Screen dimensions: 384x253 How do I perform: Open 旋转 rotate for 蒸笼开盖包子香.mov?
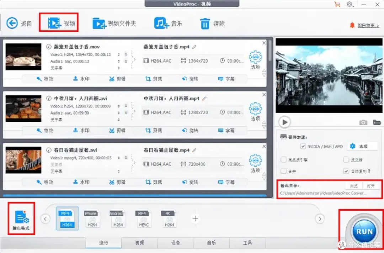coord(190,79)
